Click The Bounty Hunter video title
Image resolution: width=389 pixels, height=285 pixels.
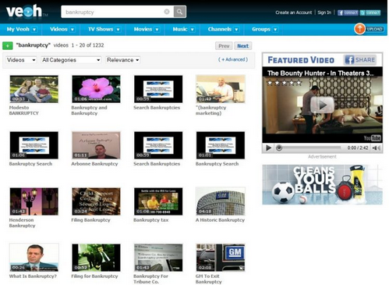pyautogui.click(x=320, y=73)
